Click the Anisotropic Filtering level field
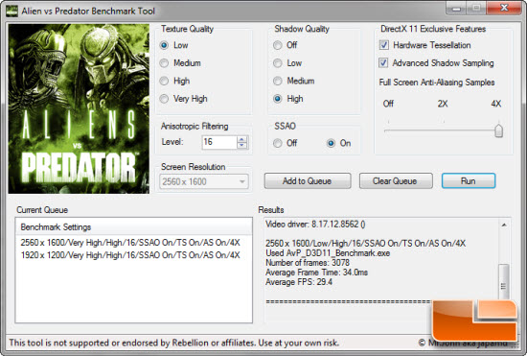Viewport: 527px width, 356px height. click(x=219, y=142)
